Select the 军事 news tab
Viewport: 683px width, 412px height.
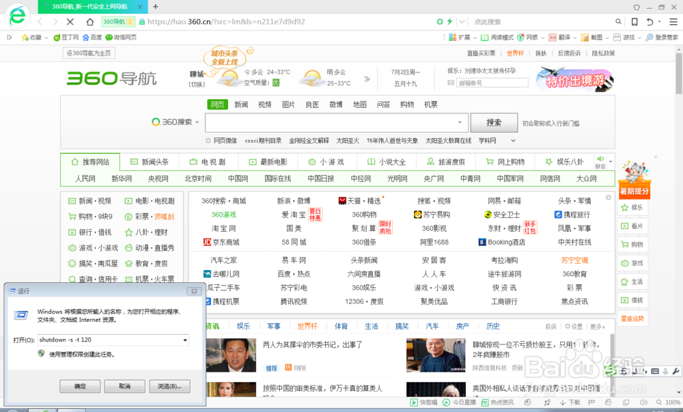274,326
